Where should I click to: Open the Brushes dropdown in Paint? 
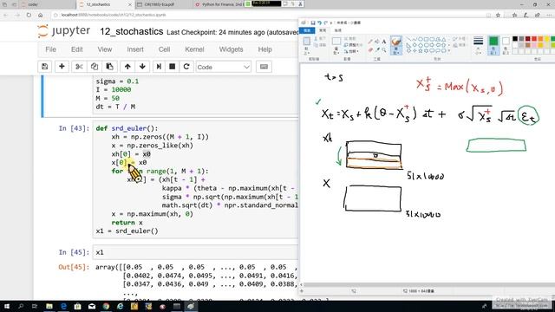click(x=396, y=52)
